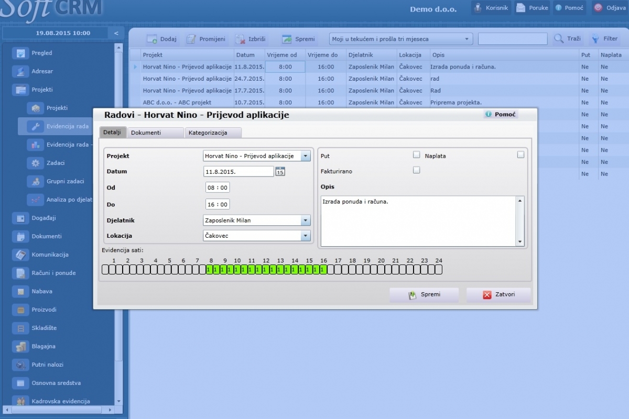This screenshot has height=419, width=629.
Task: Click the Odjava logout icon
Action: click(x=598, y=7)
